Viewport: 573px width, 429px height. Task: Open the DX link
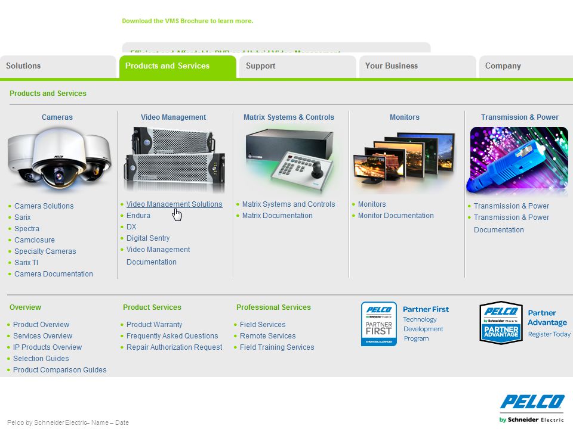[131, 227]
